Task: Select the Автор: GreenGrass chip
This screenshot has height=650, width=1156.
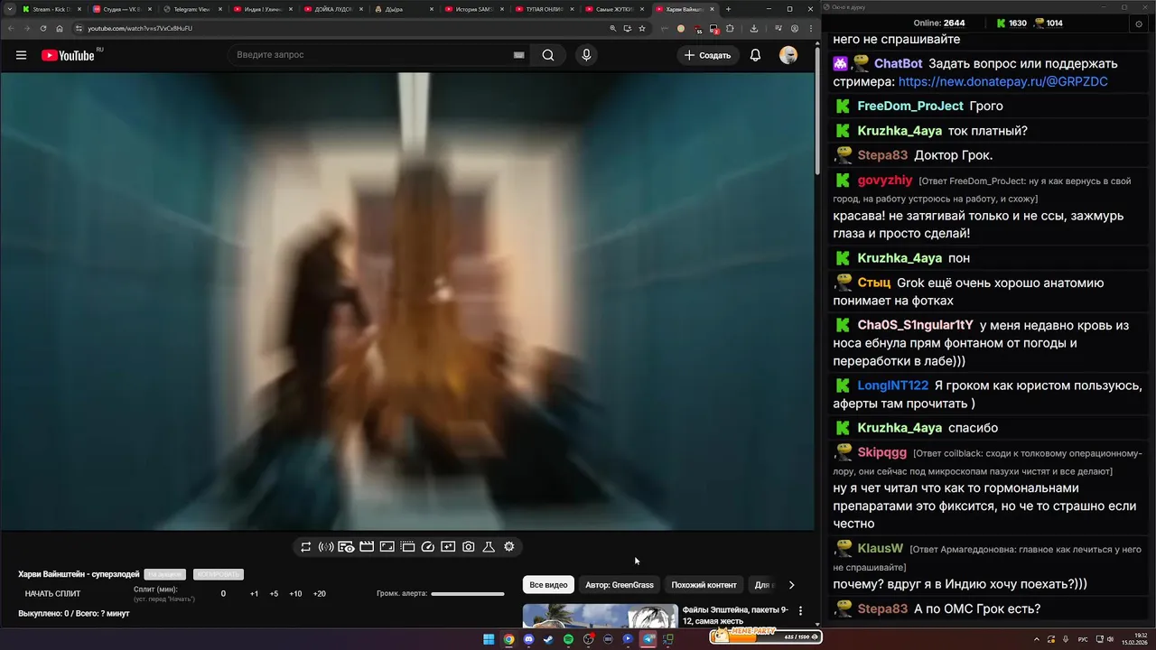Action: pyautogui.click(x=620, y=585)
